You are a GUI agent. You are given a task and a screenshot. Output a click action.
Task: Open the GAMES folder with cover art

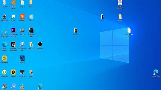pyautogui.click(x=31, y=72)
